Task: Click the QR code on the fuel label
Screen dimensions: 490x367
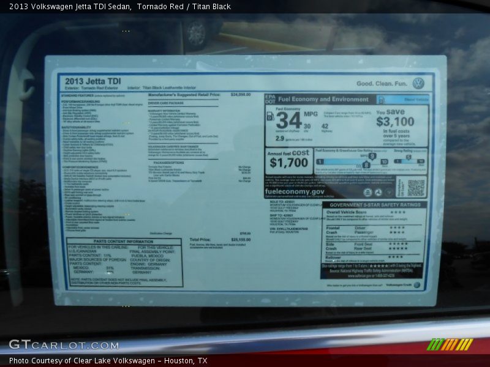Action: click(x=416, y=187)
